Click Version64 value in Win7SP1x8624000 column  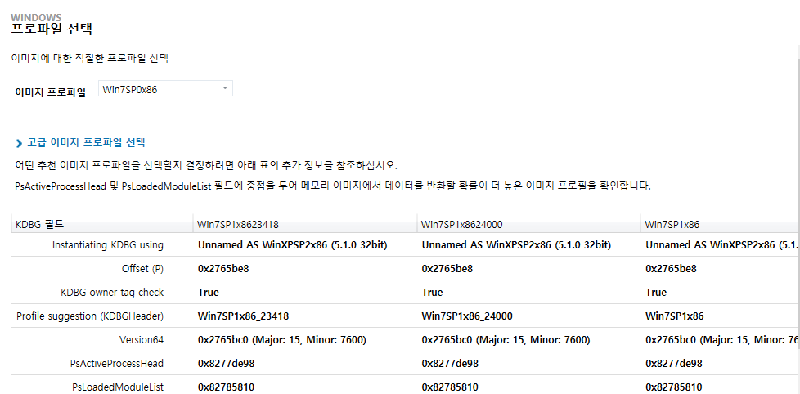(506, 339)
